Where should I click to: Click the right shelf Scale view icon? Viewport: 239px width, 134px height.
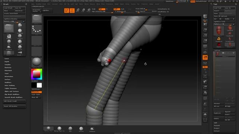tap(205, 87)
